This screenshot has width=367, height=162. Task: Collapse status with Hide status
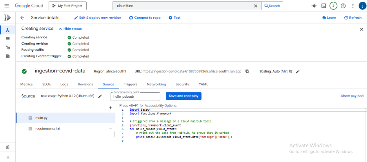(70, 29)
